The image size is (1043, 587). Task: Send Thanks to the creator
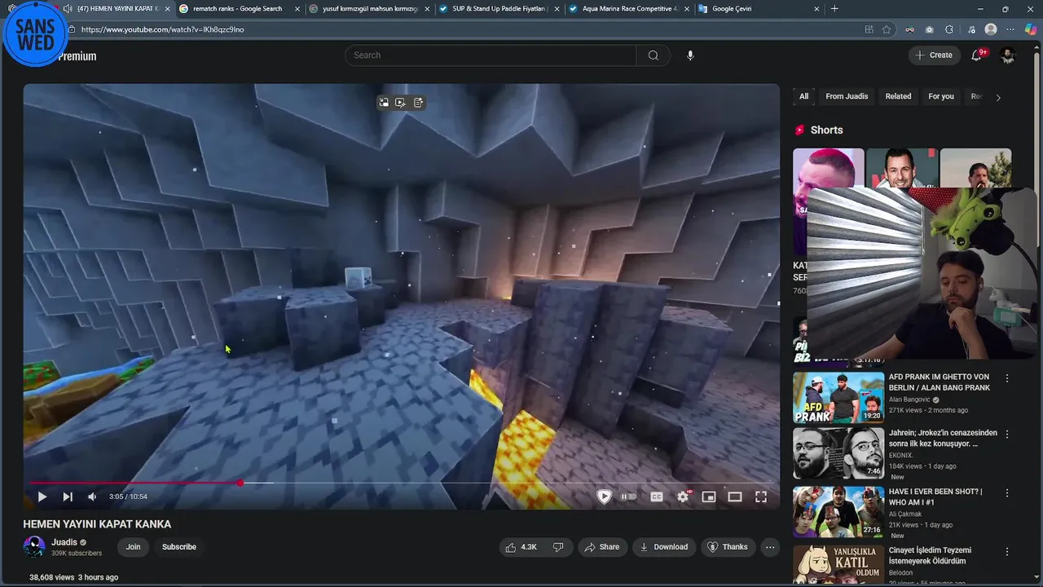[728, 547]
